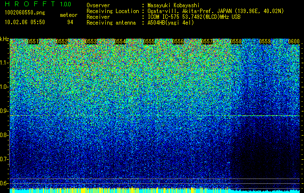Click the meteor count value 94
The height and width of the screenshot is (193, 304).
[70, 22]
